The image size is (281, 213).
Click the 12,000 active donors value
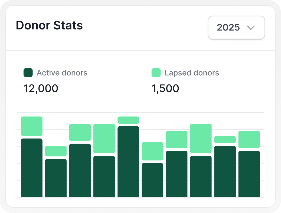point(41,89)
